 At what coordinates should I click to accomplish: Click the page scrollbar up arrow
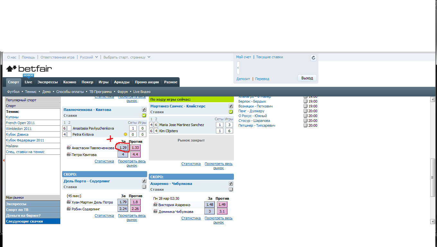pyautogui.click(x=433, y=99)
